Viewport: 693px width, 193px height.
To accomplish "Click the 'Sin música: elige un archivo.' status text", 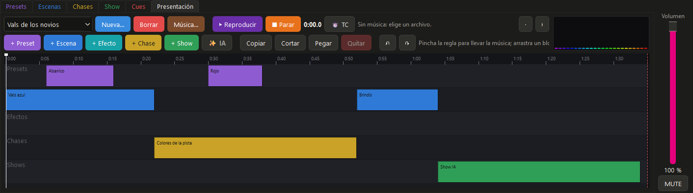I will [x=395, y=24].
